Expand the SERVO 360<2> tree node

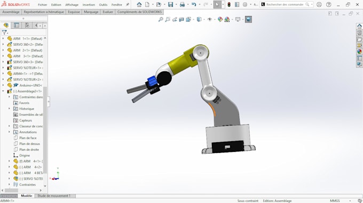tap(3, 44)
